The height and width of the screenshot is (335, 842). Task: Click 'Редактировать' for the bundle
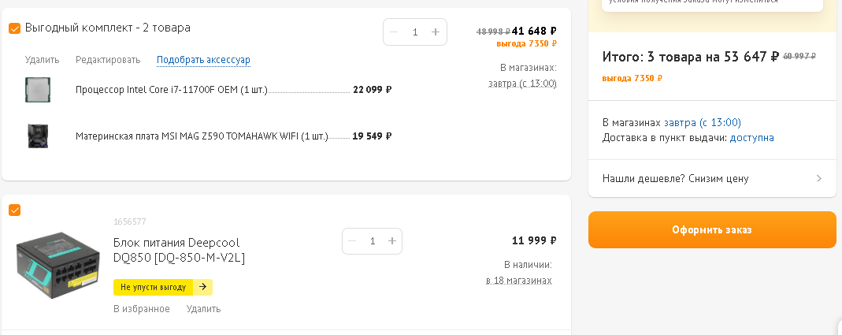point(108,60)
